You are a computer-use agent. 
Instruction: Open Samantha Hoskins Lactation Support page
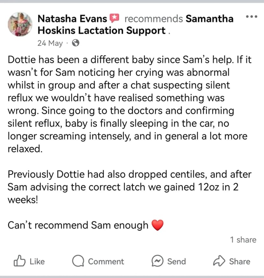click(x=136, y=25)
